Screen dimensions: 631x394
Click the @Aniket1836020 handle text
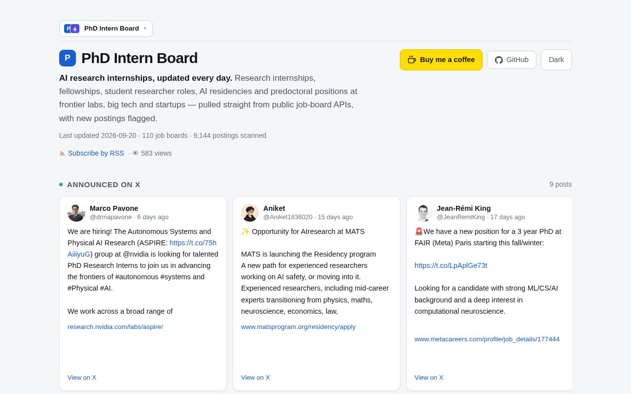(288, 217)
